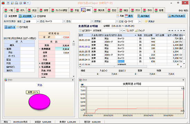Open the 費目 dropdown showing 食費
This screenshot has width=190, height=124.
pyautogui.click(x=38, y=21)
